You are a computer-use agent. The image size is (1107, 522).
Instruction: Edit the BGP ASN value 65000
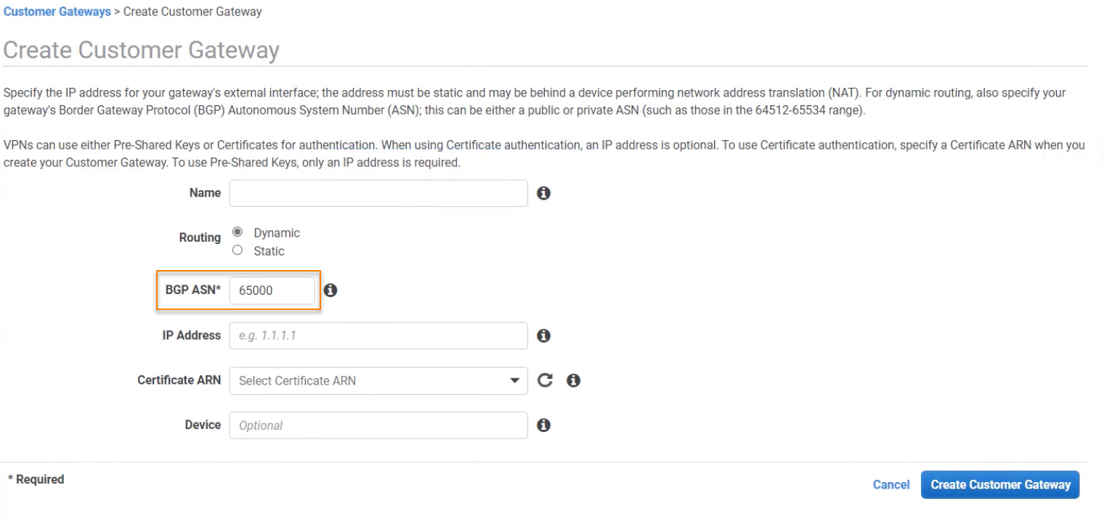272,290
